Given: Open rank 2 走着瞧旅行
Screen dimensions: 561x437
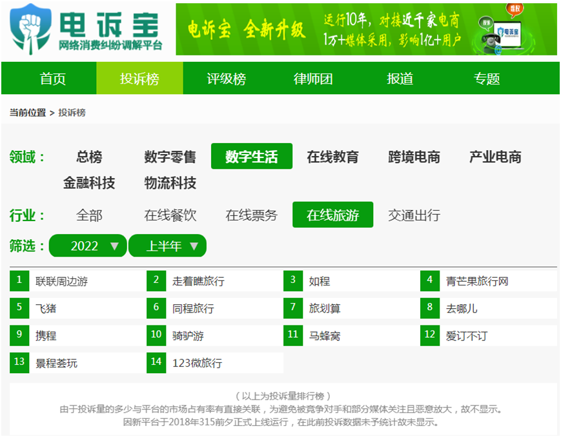Looking at the screenshot, I should pos(215,281).
